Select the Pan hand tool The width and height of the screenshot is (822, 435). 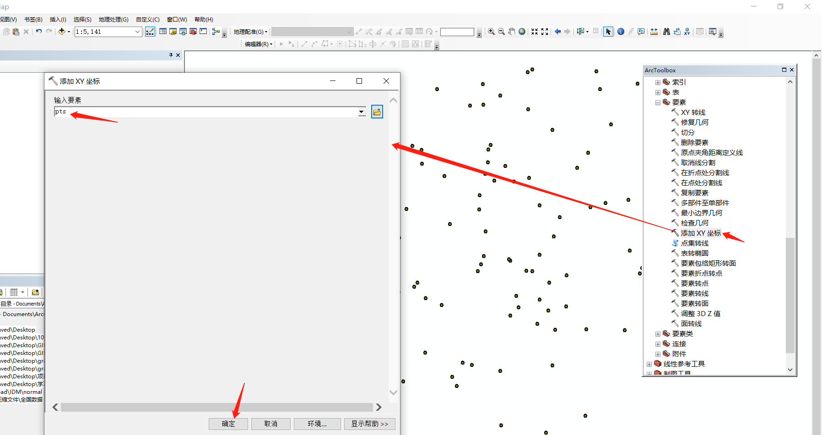512,32
